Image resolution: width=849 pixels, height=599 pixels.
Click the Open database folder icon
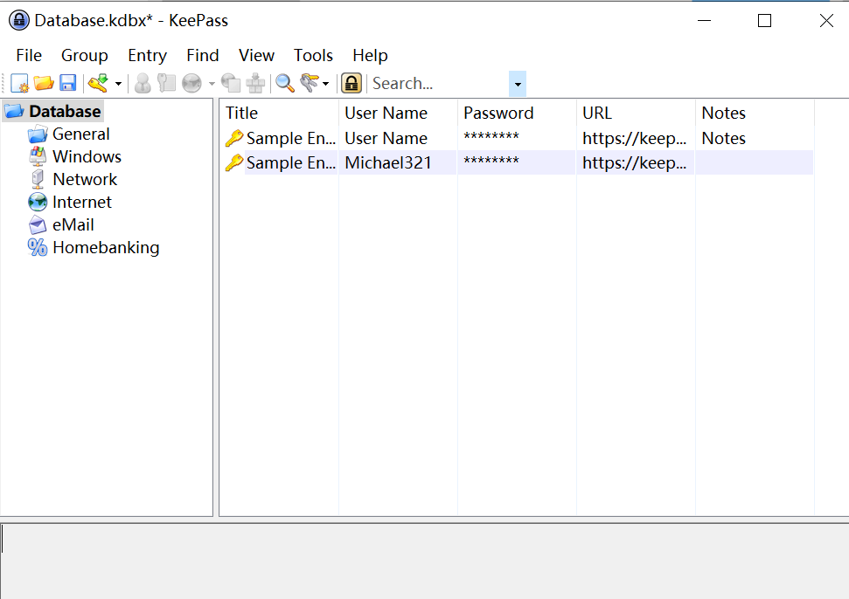coord(44,83)
